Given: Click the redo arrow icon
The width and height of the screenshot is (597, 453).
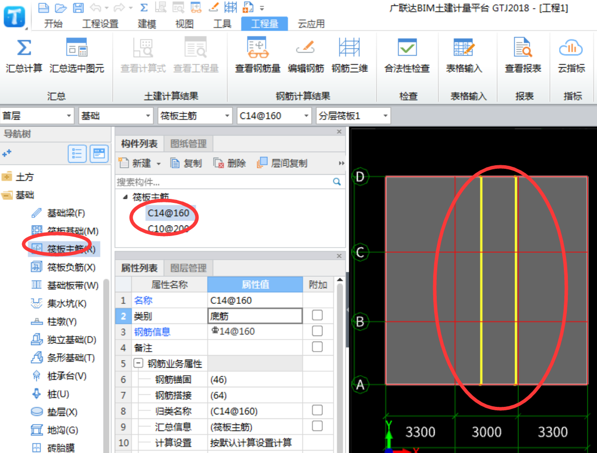Looking at the screenshot, I should (x=119, y=7).
